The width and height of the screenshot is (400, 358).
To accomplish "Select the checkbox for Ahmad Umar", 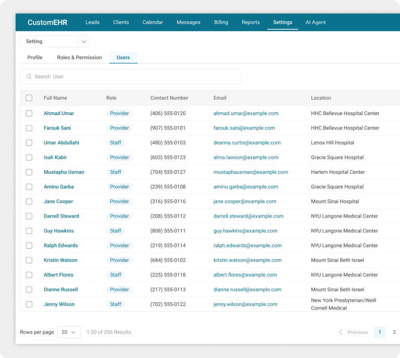I will (29, 113).
